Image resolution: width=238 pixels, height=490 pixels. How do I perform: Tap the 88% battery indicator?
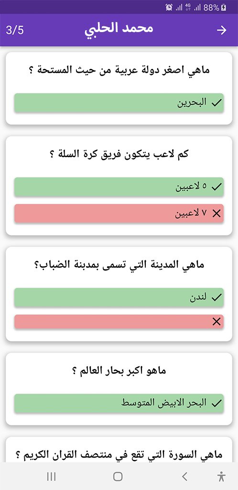(215, 8)
